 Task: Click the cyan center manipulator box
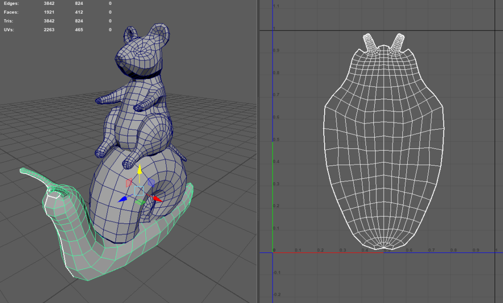point(139,190)
